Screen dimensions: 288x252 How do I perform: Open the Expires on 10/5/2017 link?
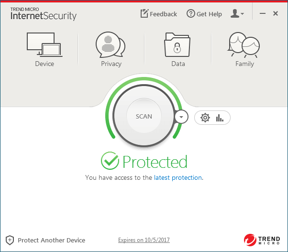pyautogui.click(x=144, y=240)
